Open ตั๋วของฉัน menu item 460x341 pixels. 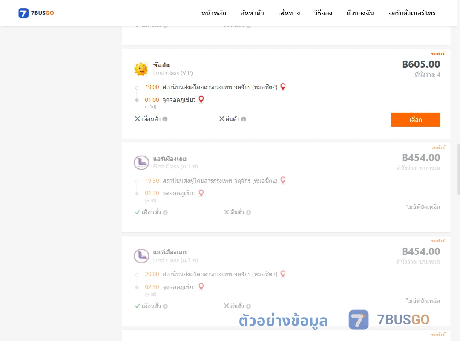[360, 13]
